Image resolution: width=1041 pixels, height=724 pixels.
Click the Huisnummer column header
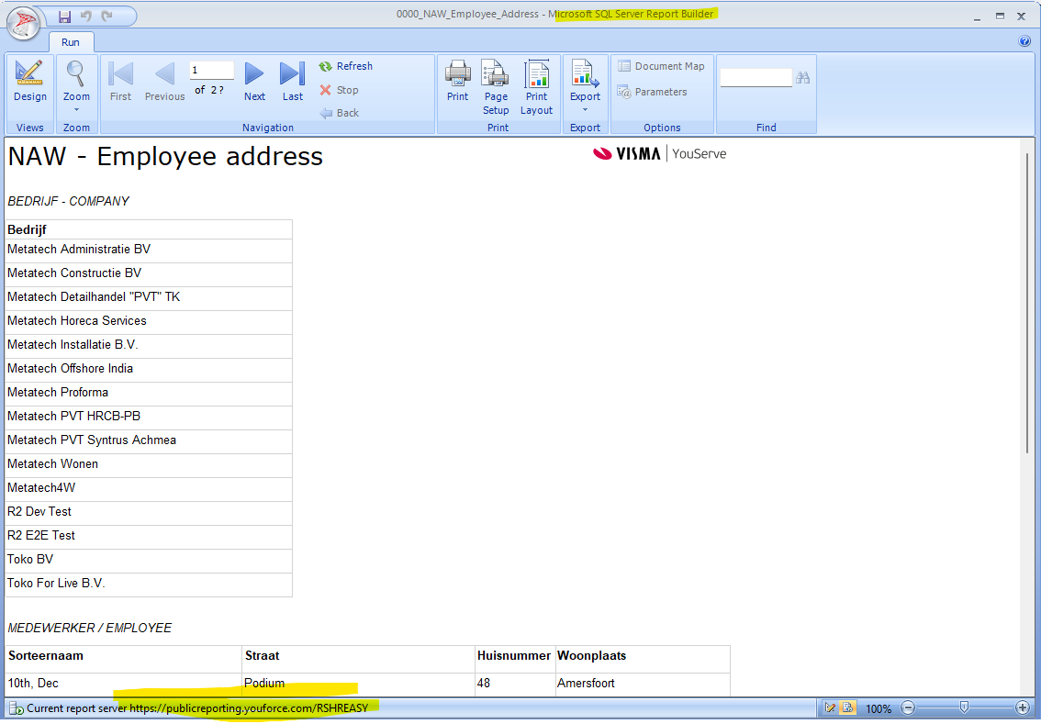(514, 659)
